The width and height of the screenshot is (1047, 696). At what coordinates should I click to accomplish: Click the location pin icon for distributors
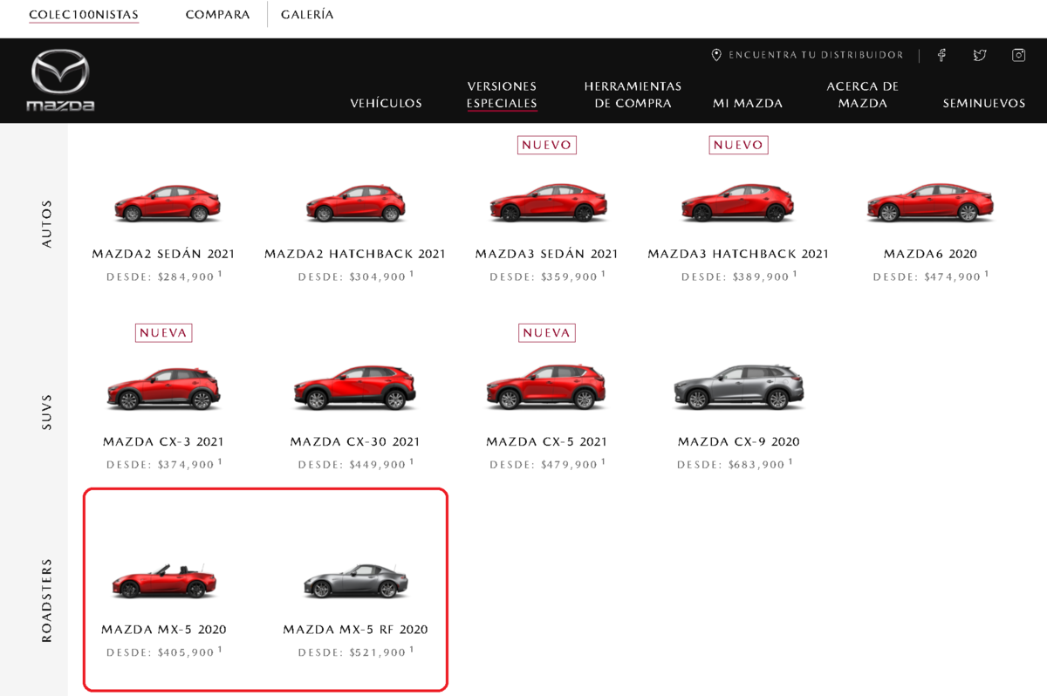click(x=716, y=55)
